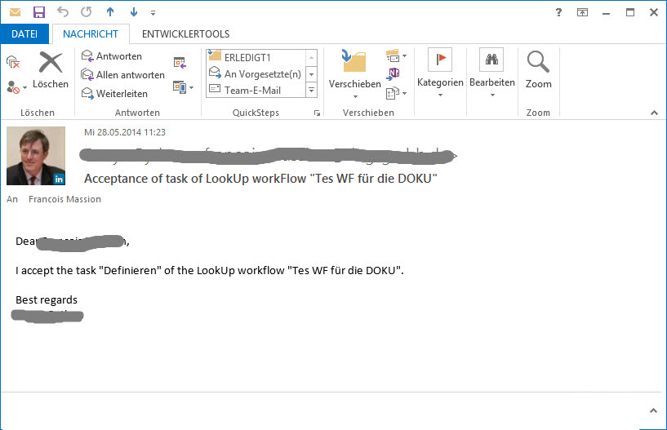Click the Redo icon in title bar
The width and height of the screenshot is (667, 430).
click(x=87, y=12)
